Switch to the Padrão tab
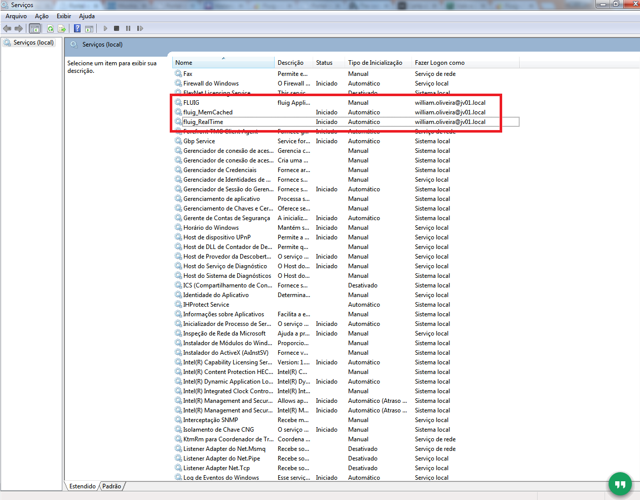Image resolution: width=640 pixels, height=500 pixels. [111, 486]
